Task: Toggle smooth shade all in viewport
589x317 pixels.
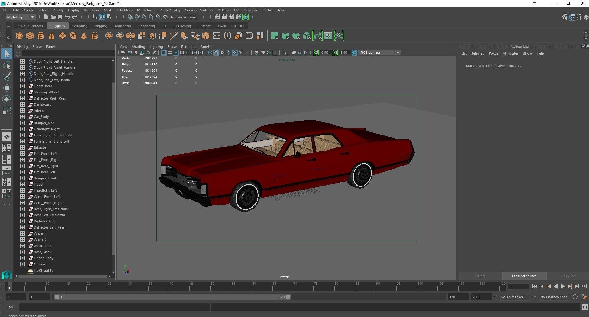Action: 216,53
